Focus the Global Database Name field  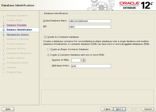point(90,21)
